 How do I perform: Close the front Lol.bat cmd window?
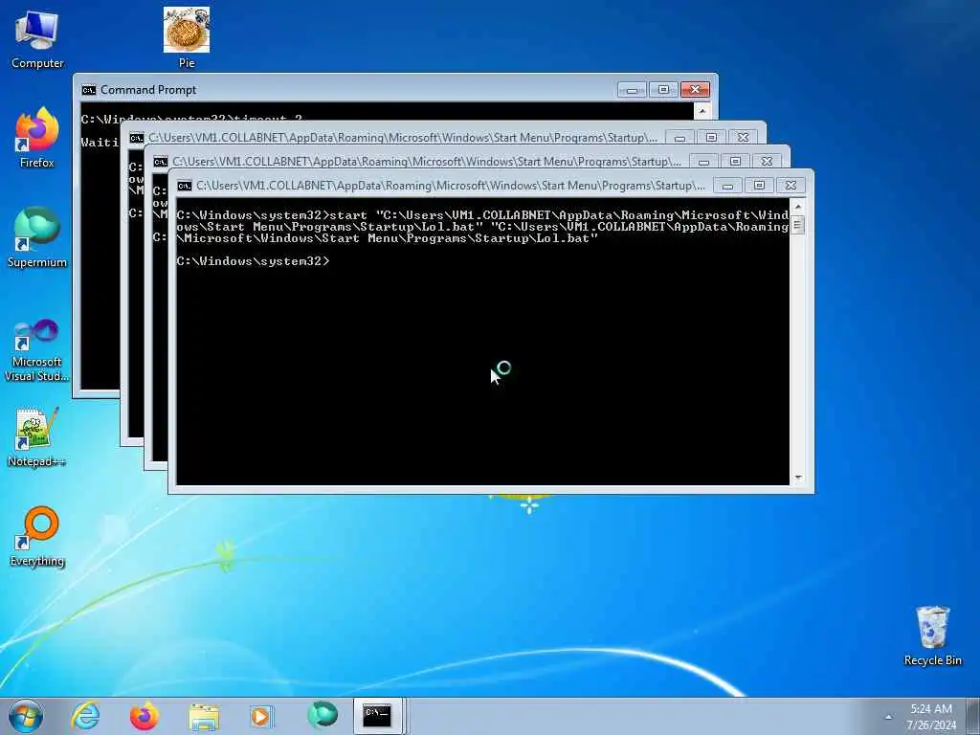click(791, 186)
